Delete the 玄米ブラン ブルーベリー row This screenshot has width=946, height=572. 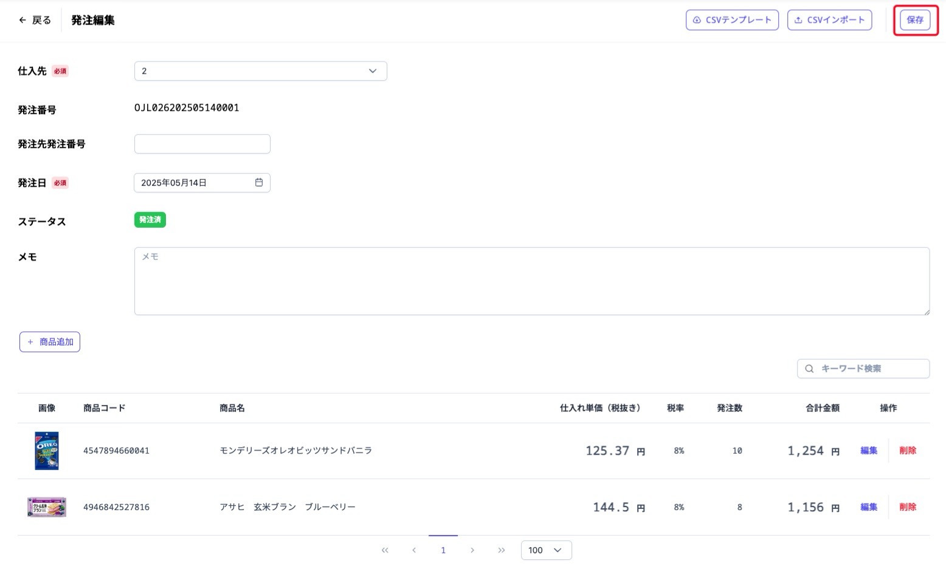(908, 507)
